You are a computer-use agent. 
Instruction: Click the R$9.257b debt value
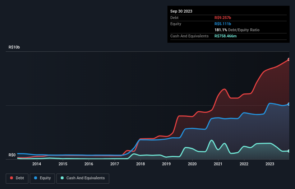point(223,18)
